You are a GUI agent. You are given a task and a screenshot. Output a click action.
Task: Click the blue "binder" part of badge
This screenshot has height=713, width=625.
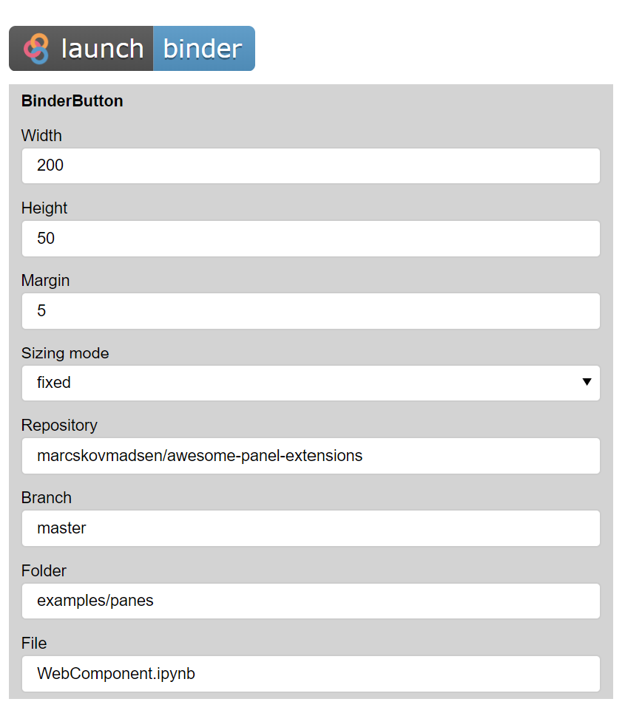click(x=204, y=48)
